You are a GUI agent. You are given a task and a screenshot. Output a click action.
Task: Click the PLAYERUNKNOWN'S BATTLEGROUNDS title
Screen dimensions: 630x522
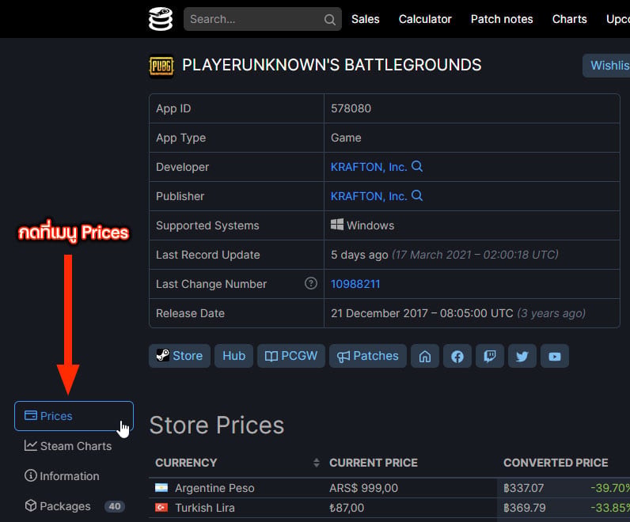[332, 65]
